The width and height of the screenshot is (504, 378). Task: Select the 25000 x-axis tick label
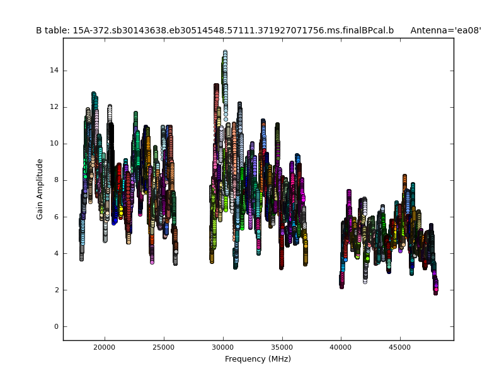pyautogui.click(x=163, y=347)
